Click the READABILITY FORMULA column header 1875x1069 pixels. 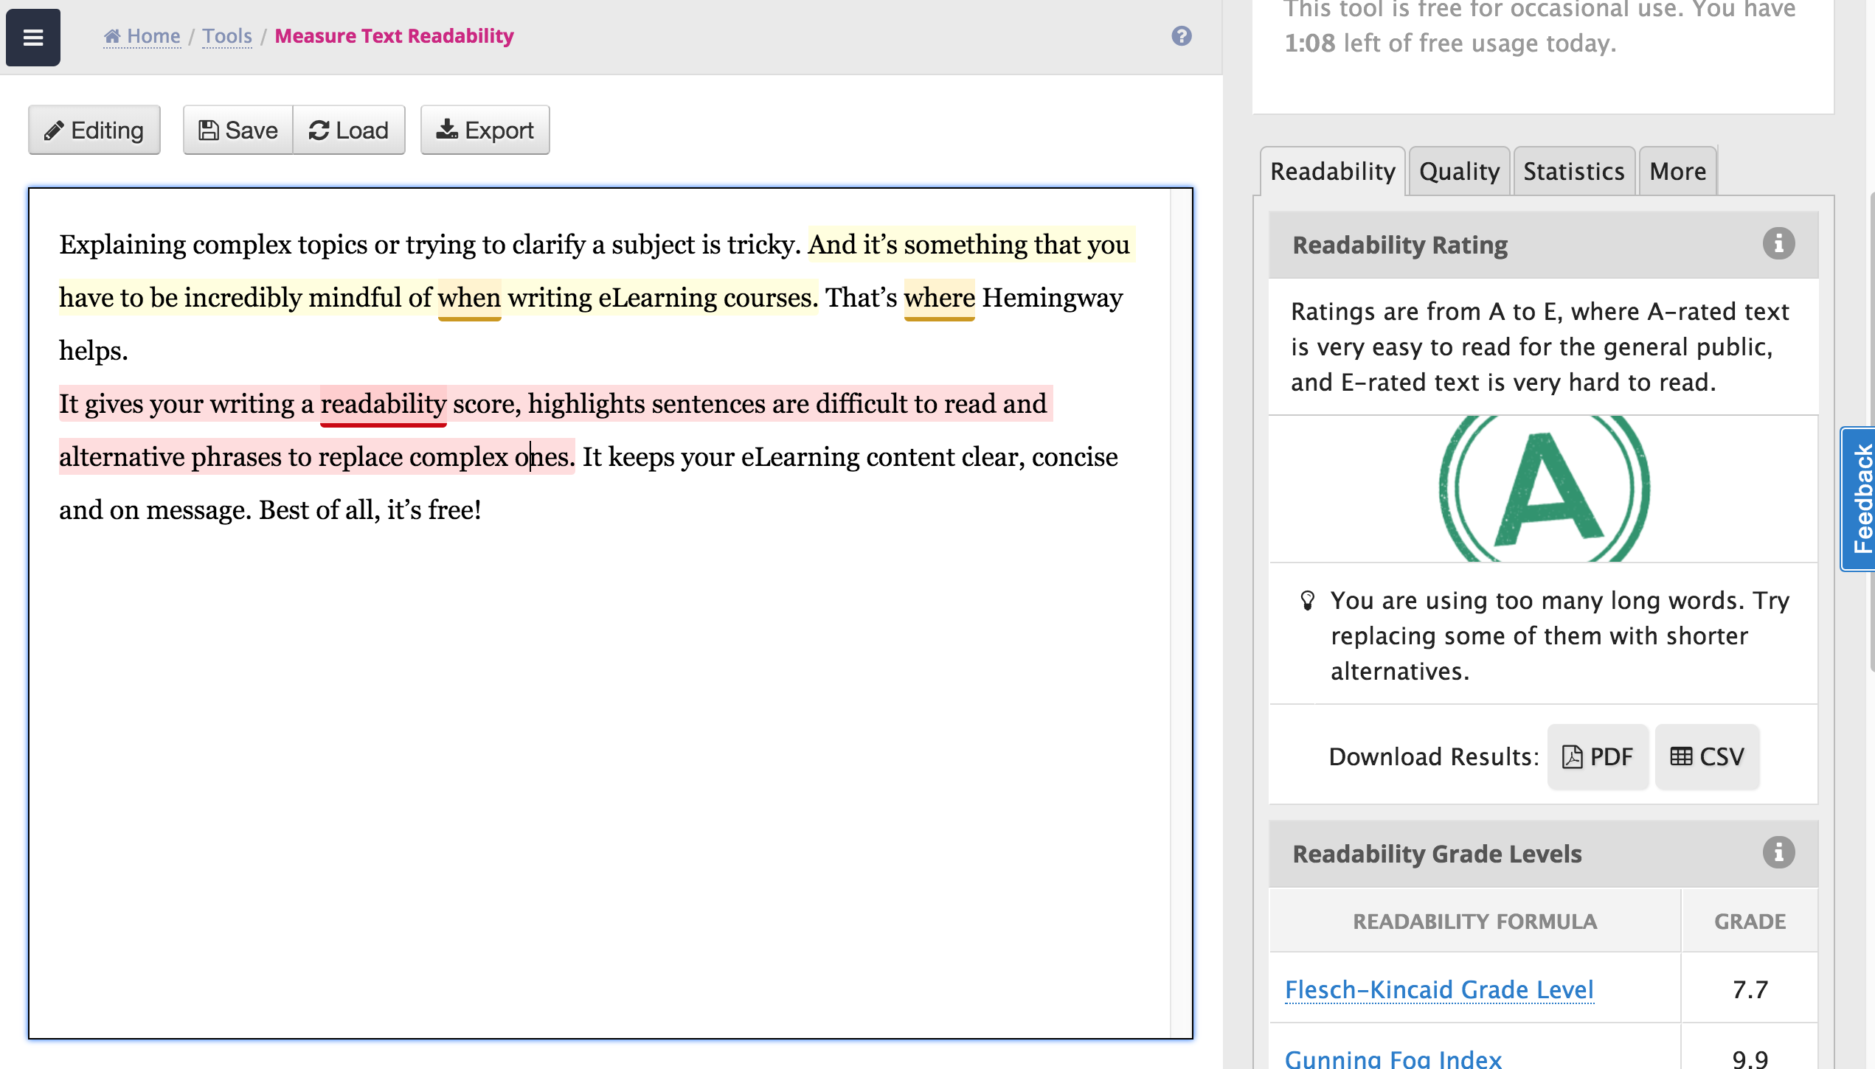tap(1474, 922)
